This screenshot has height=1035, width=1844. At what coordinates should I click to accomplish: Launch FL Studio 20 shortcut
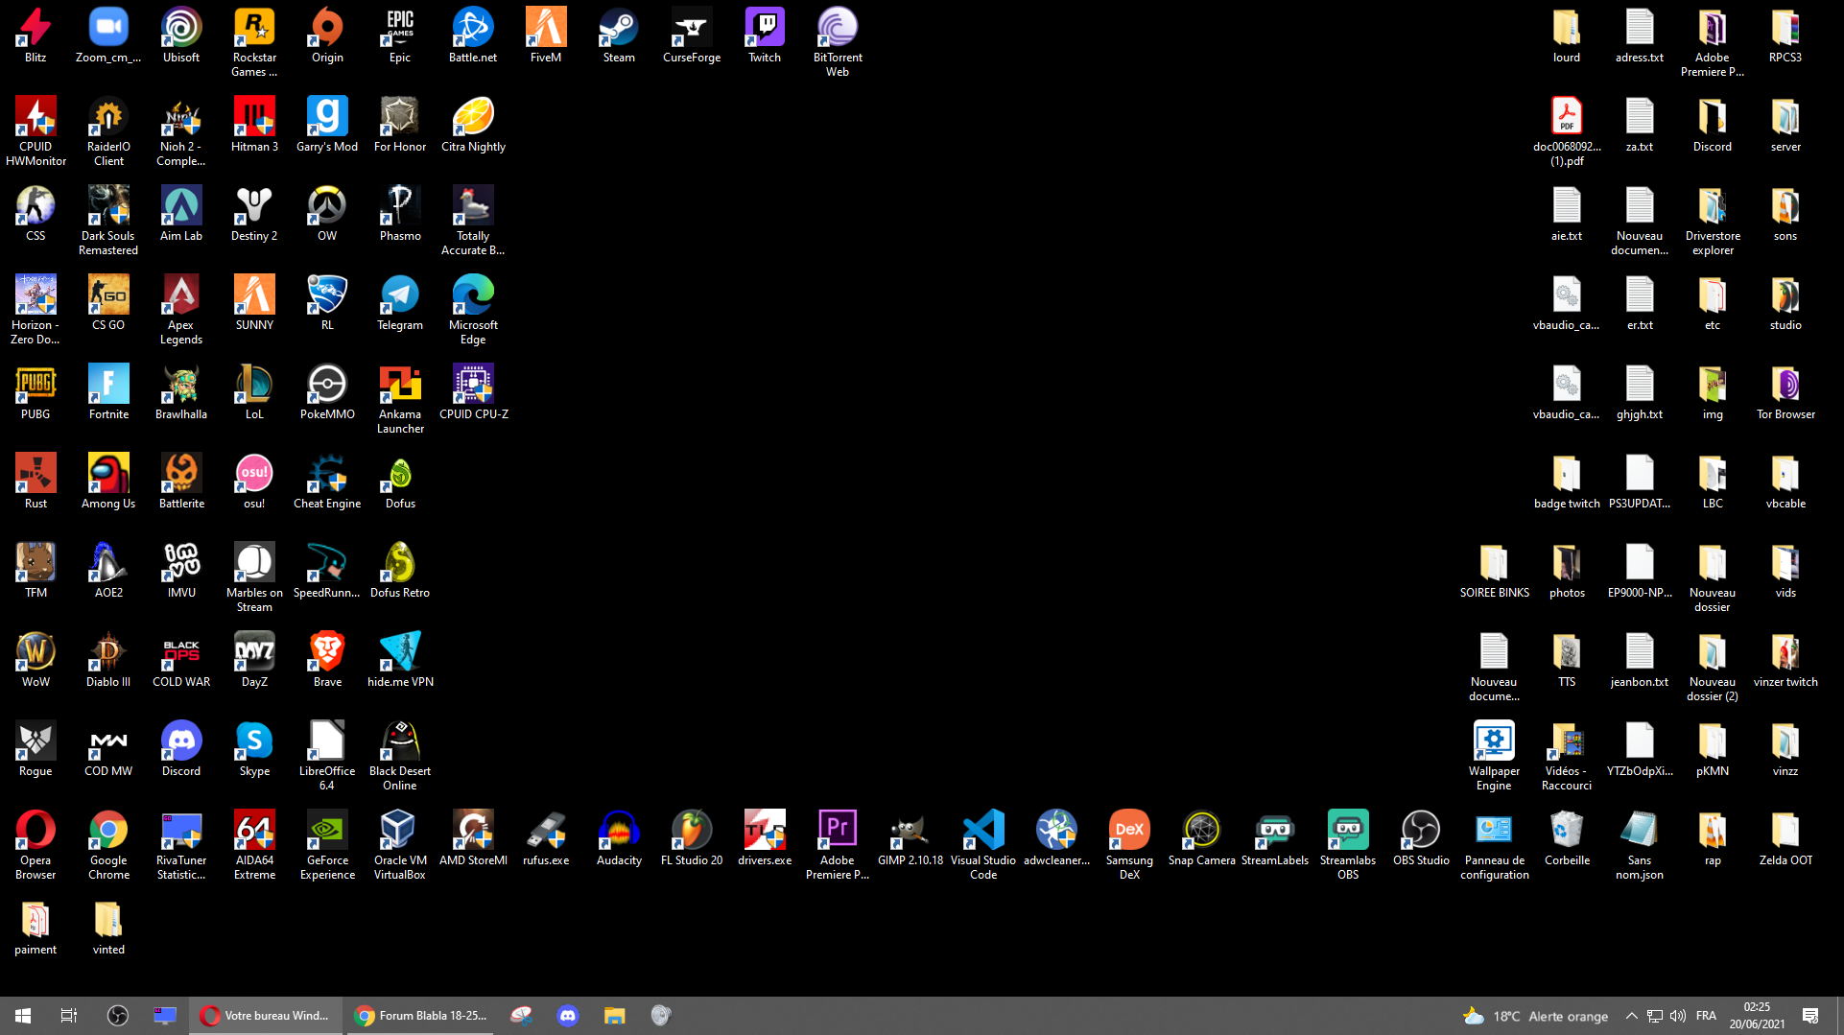click(x=692, y=839)
